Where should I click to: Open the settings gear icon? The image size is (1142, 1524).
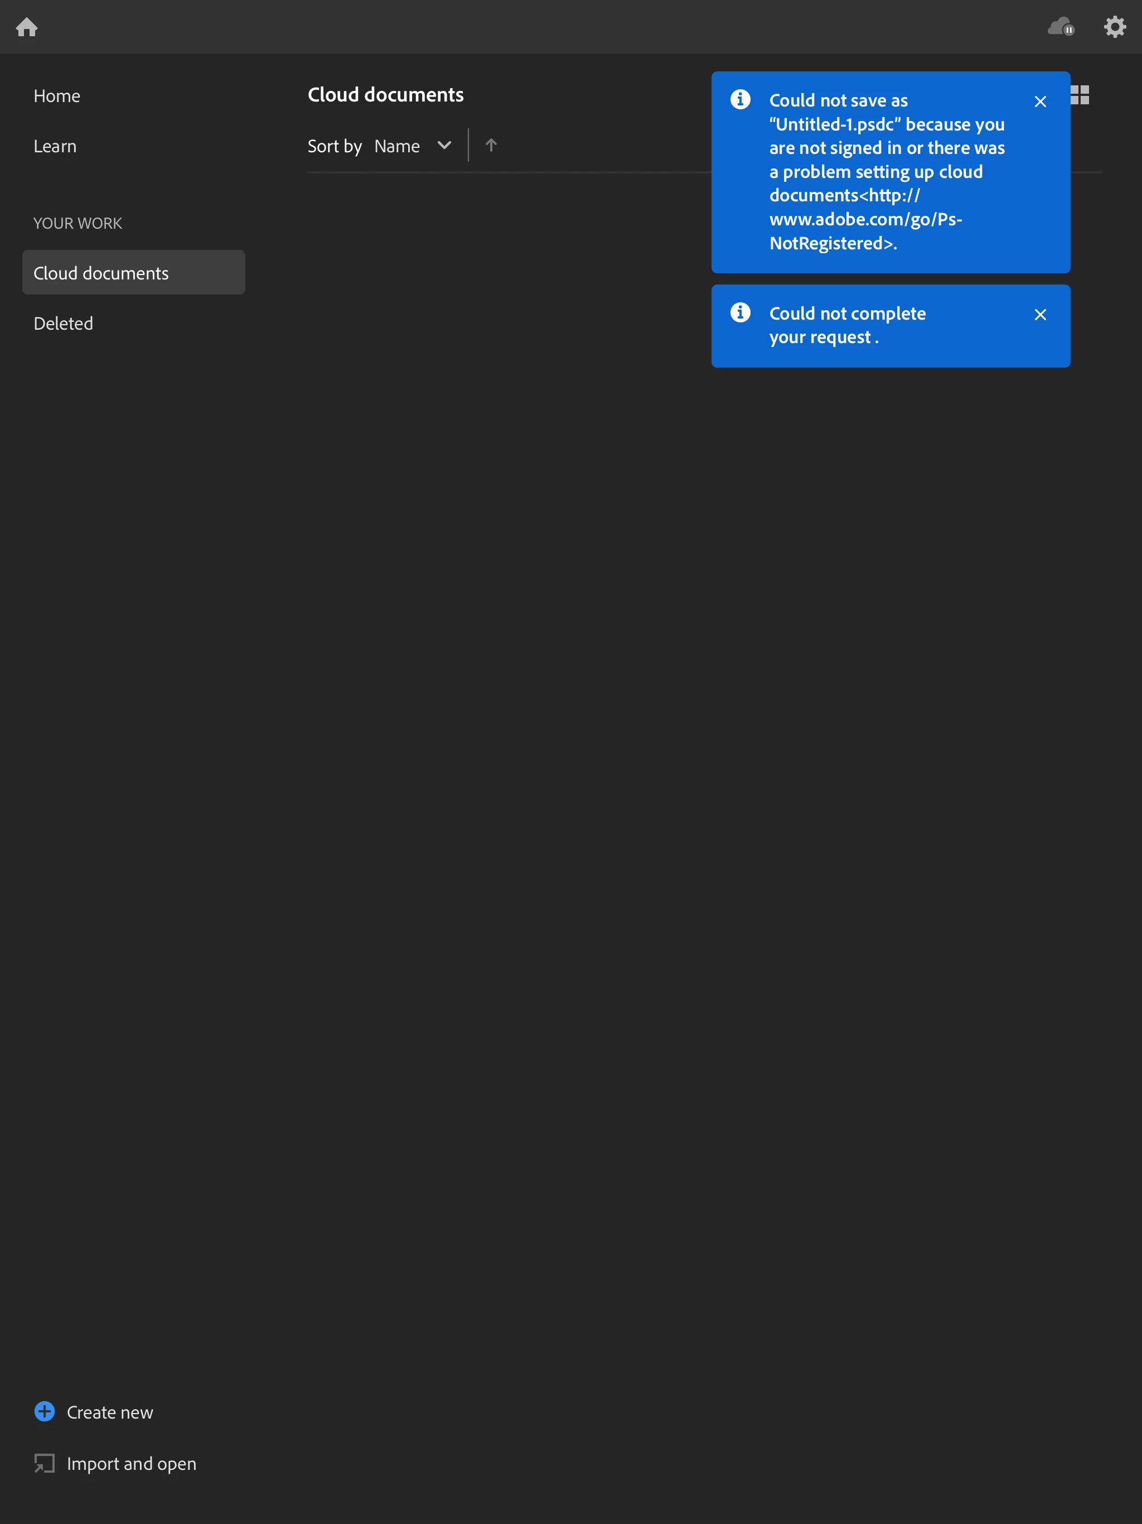pos(1115,27)
